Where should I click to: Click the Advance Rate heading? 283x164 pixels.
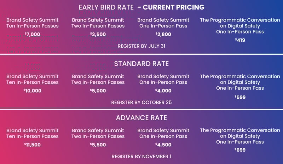coord(141,117)
